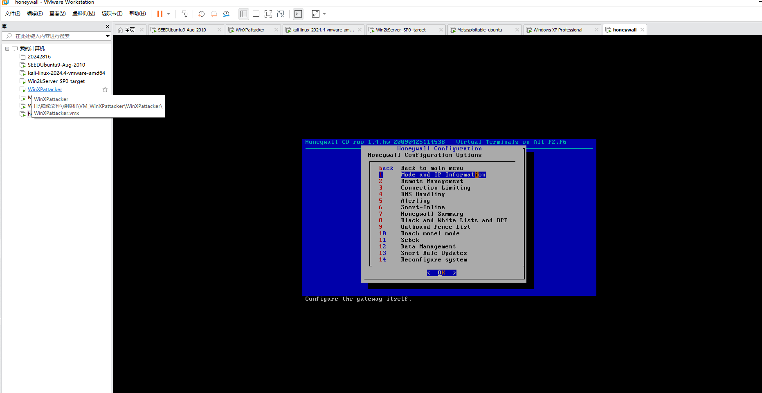Screen dimensions: 762x393
Task: Open the library search dropdown arrow
Action: click(108, 36)
